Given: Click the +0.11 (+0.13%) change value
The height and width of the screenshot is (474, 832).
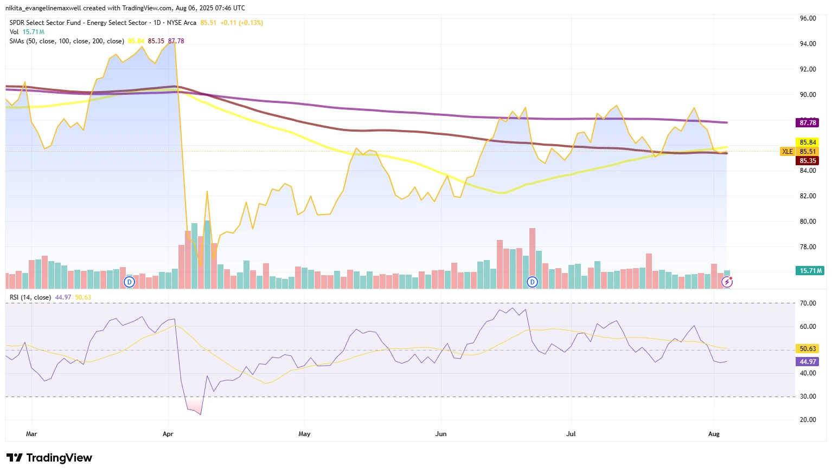Looking at the screenshot, I should click(241, 23).
